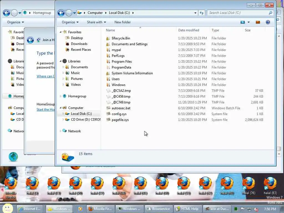Open Internet Explorer taskbar button

tap(30, 209)
